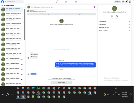The height and width of the screenshot is (103, 134).
Task: Click Find friends button
Action: [118, 2]
